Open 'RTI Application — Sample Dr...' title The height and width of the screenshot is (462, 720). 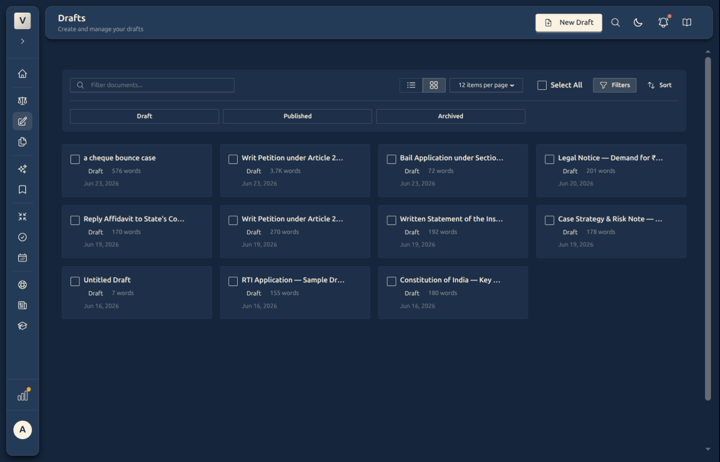click(293, 280)
